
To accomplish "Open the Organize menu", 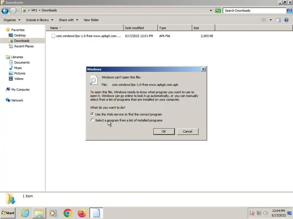I will point(12,20).
